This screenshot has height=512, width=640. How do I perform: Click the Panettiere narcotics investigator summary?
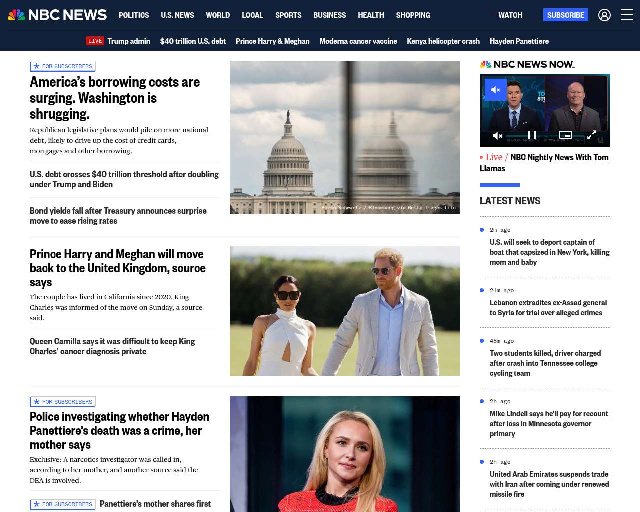point(114,470)
